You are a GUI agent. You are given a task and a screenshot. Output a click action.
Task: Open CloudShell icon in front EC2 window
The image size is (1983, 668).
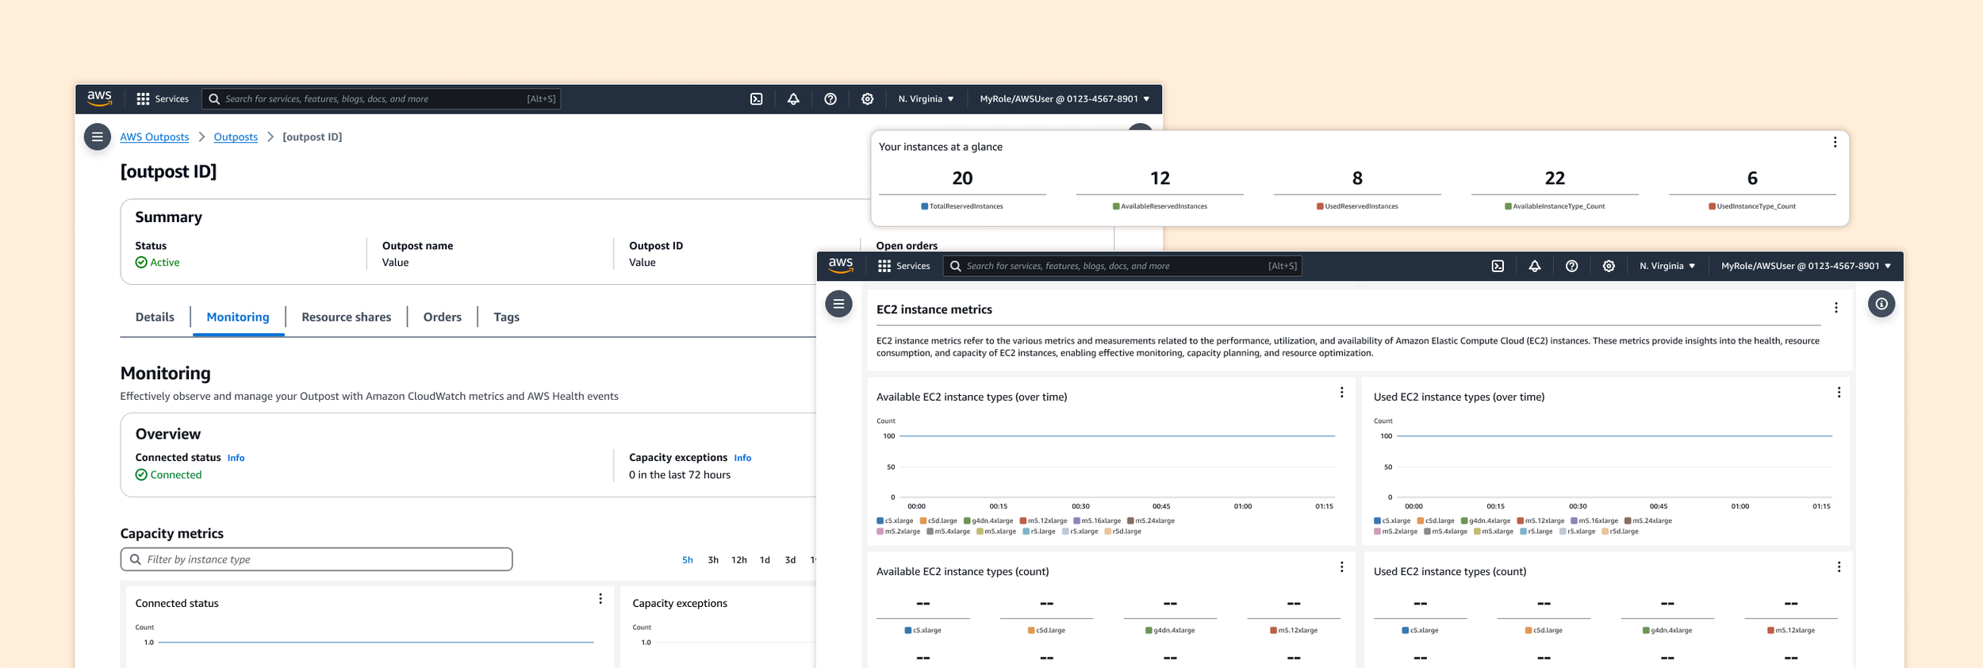(x=1498, y=266)
